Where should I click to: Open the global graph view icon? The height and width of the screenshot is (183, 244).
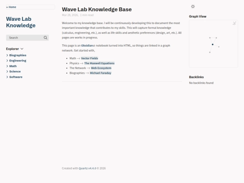pyautogui.click(x=235, y=23)
